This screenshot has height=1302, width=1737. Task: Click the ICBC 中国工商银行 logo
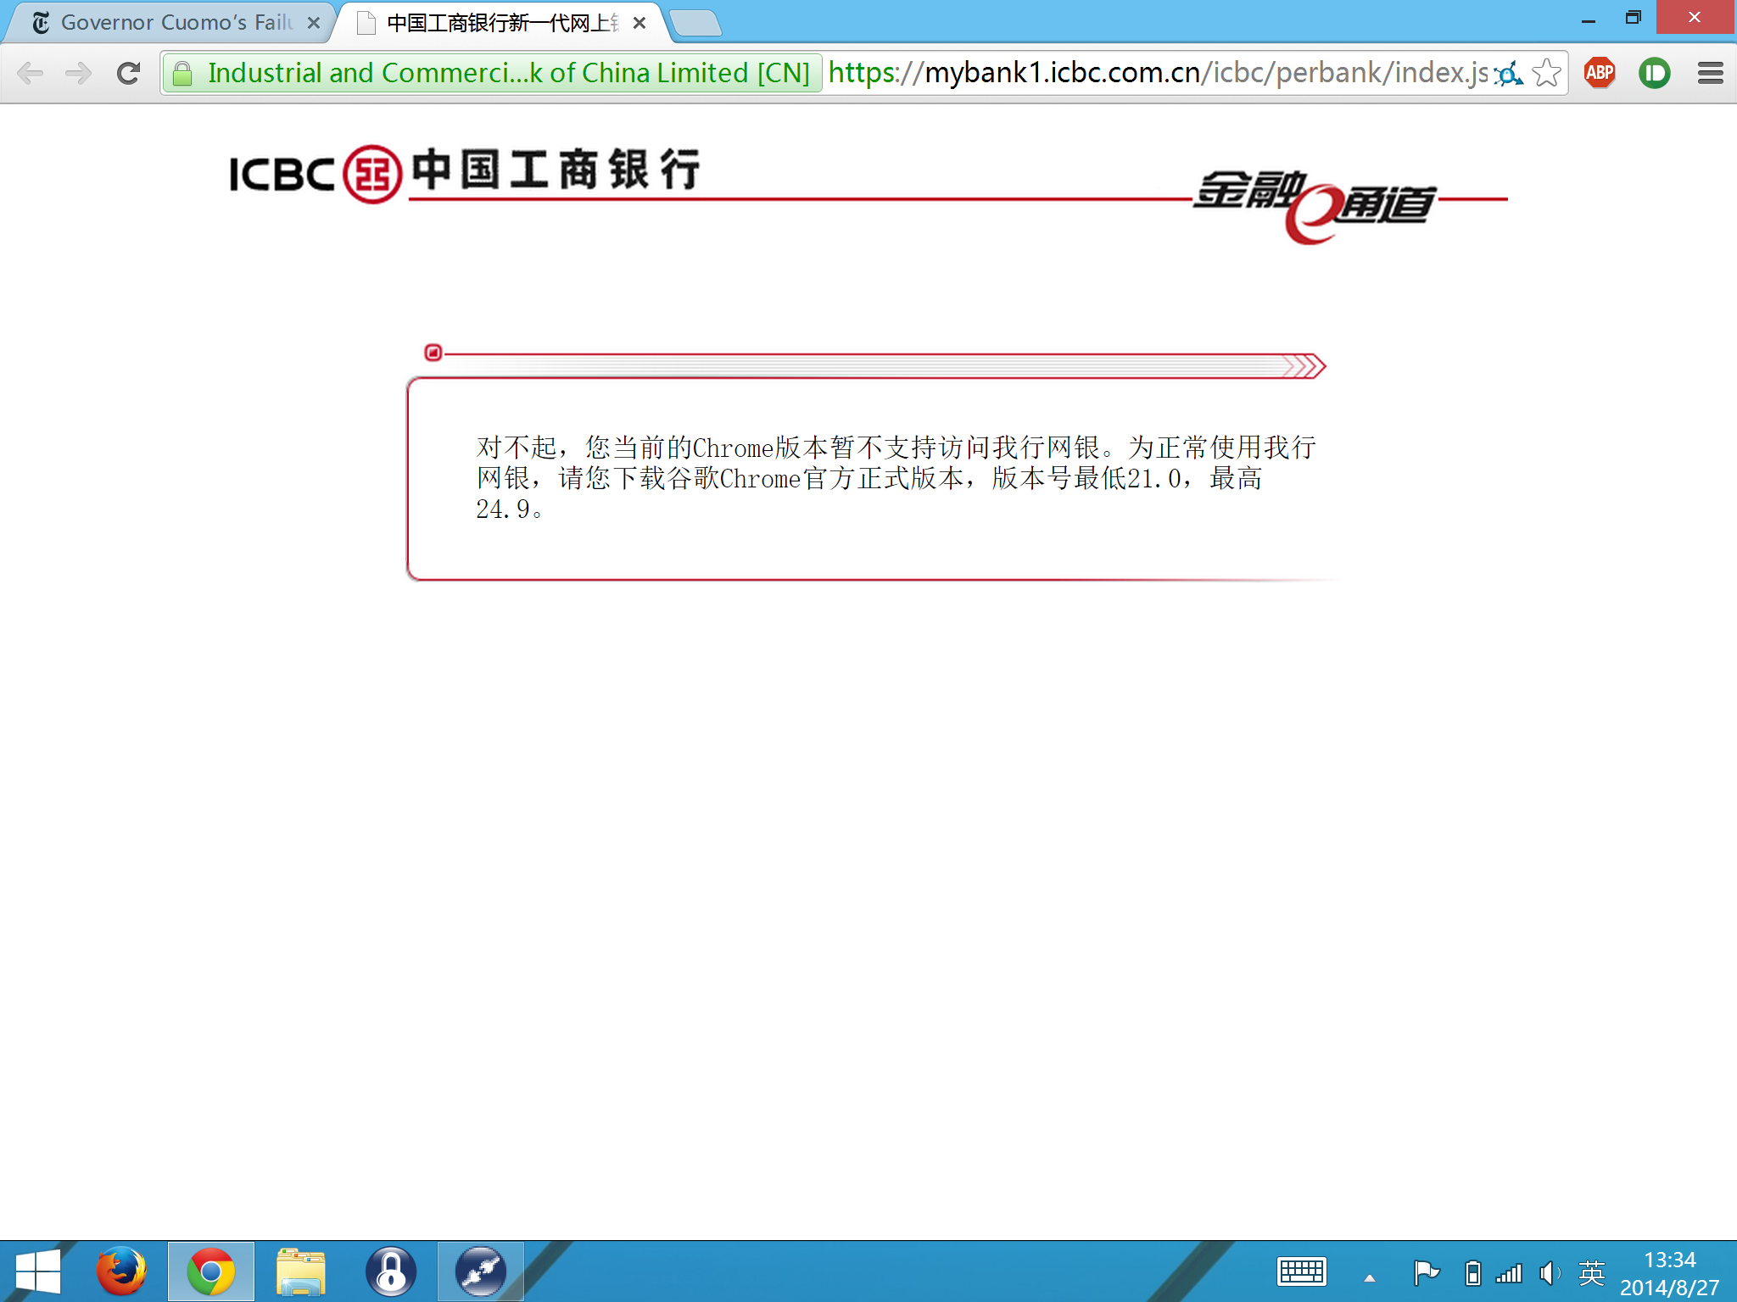465,173
